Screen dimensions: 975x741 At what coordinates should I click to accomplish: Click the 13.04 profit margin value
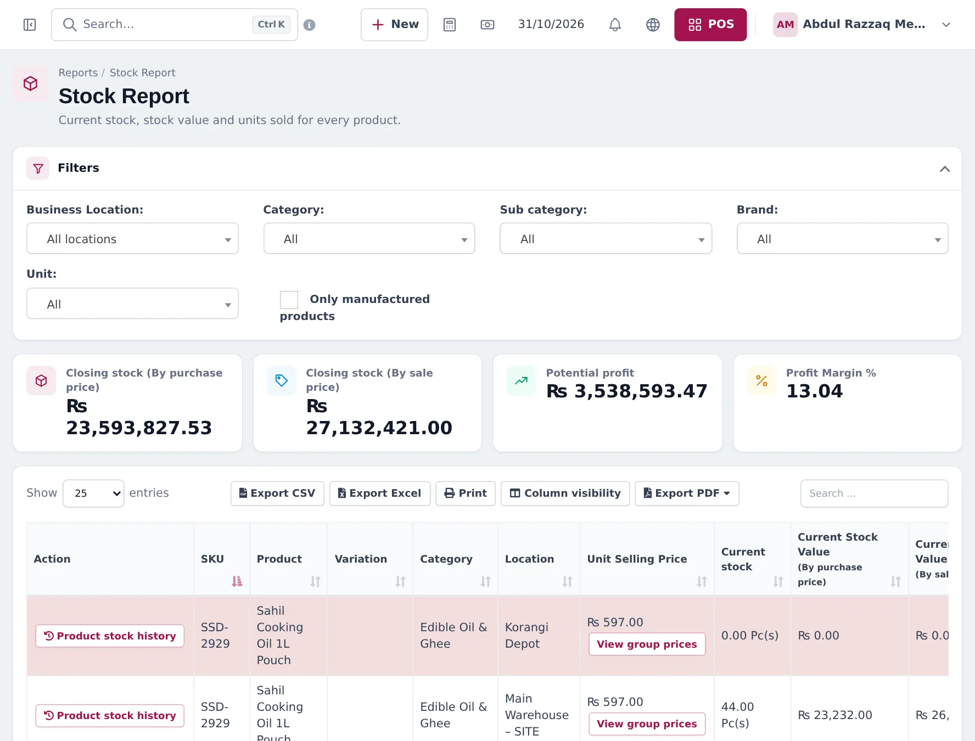(814, 391)
